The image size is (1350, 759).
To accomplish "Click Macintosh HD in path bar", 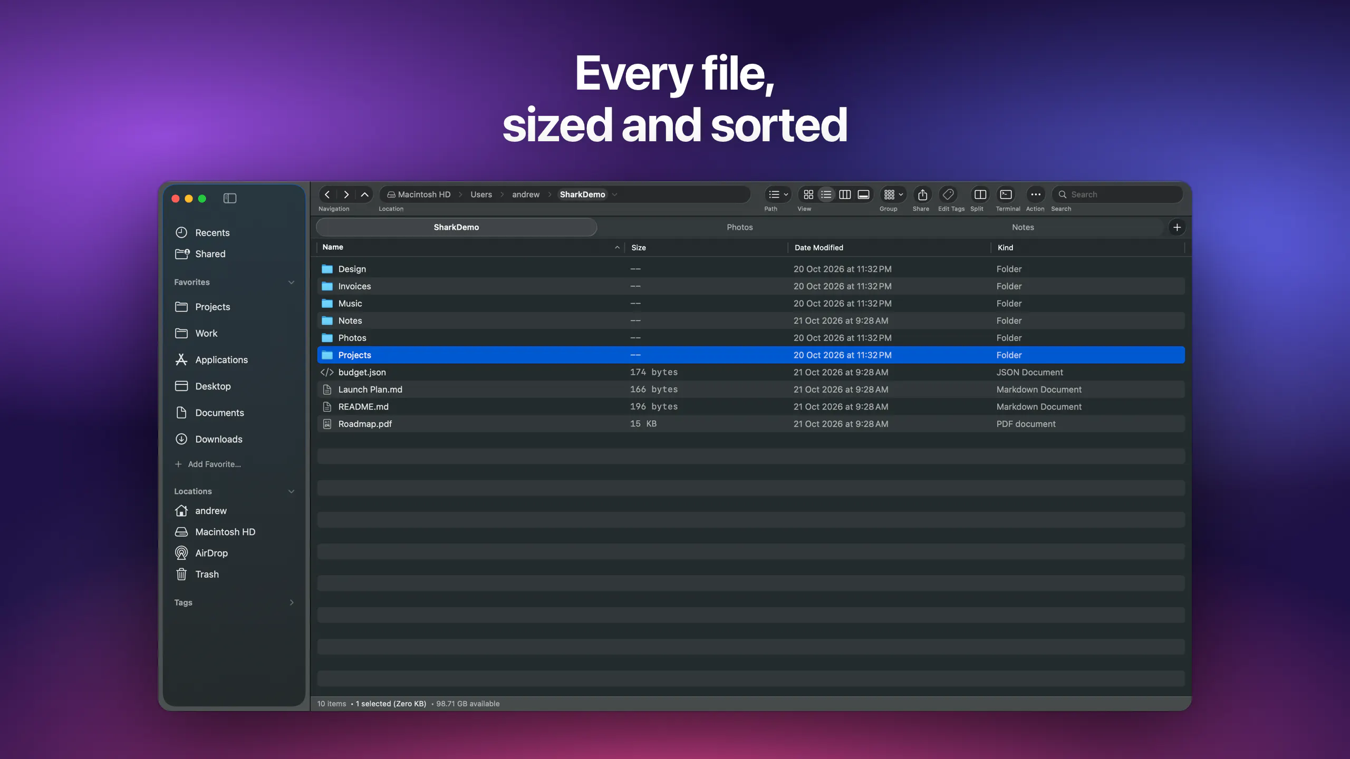I will pos(419,194).
